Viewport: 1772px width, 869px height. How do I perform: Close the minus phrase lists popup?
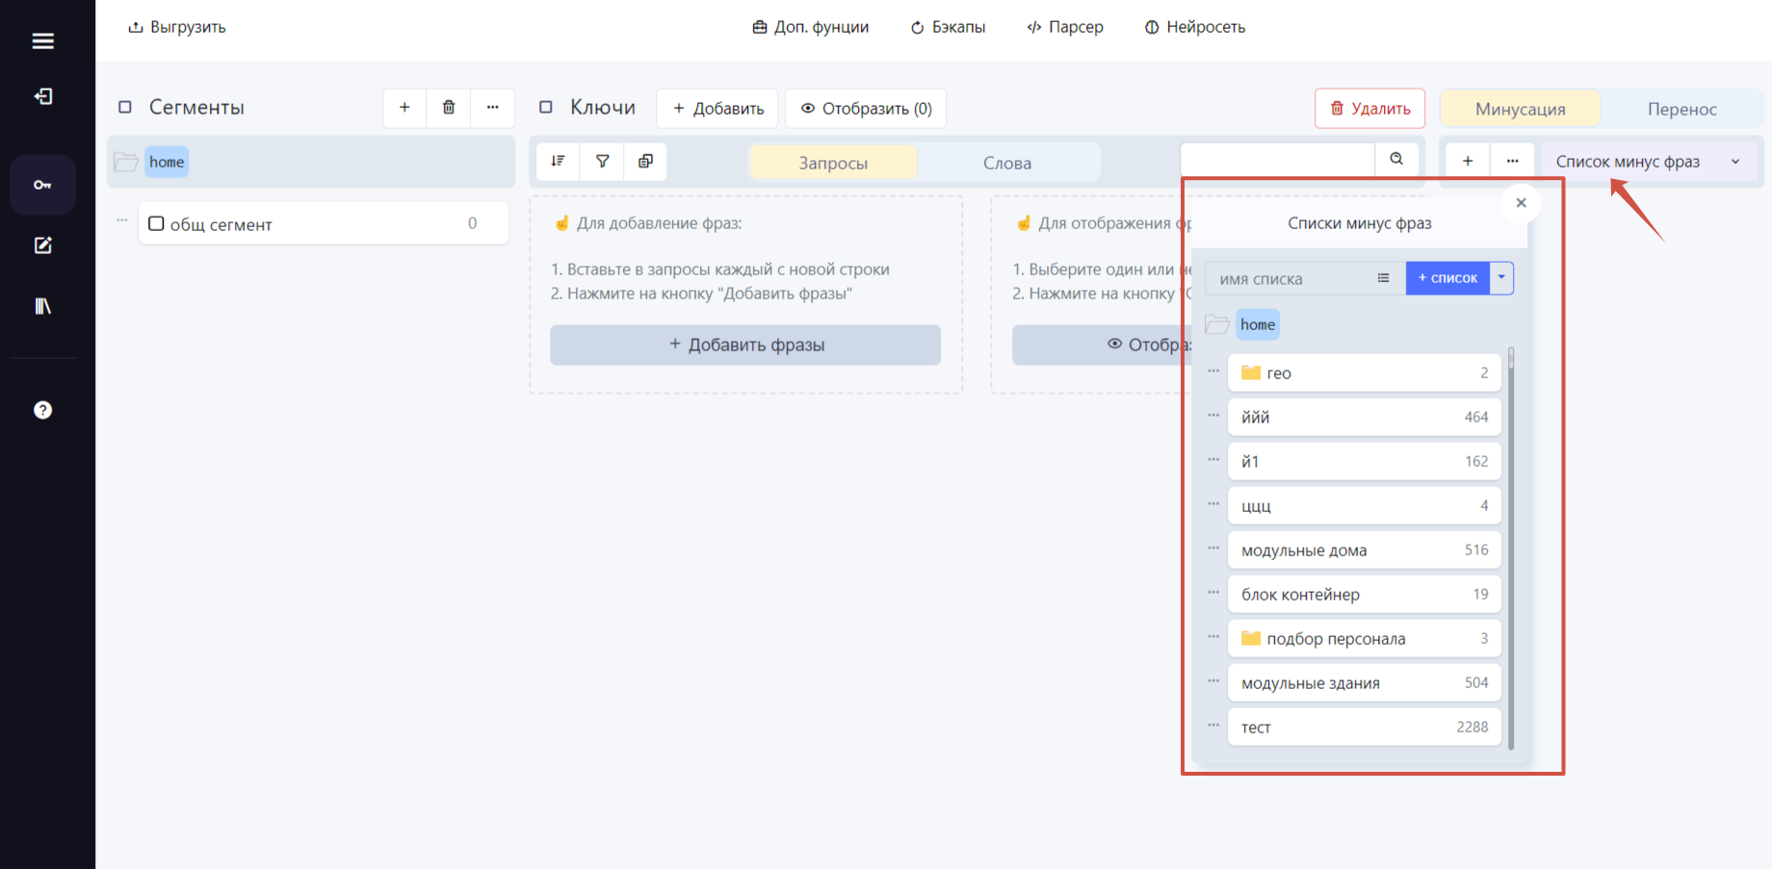(x=1521, y=203)
